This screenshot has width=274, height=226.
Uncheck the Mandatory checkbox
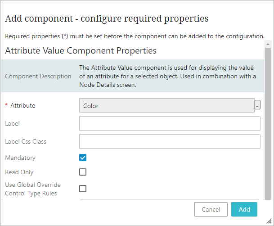[83, 158]
